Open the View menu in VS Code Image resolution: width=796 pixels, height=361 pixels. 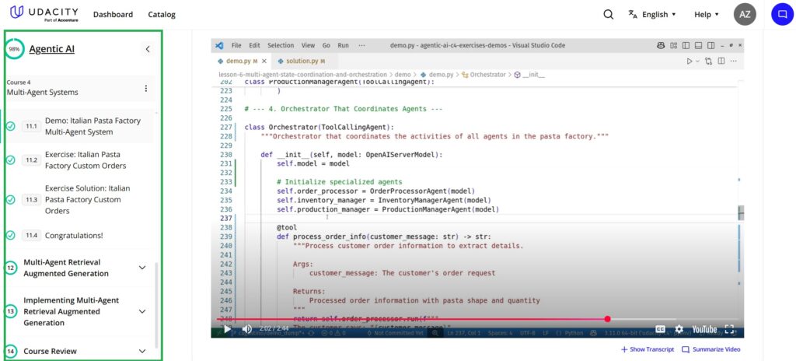coord(308,45)
